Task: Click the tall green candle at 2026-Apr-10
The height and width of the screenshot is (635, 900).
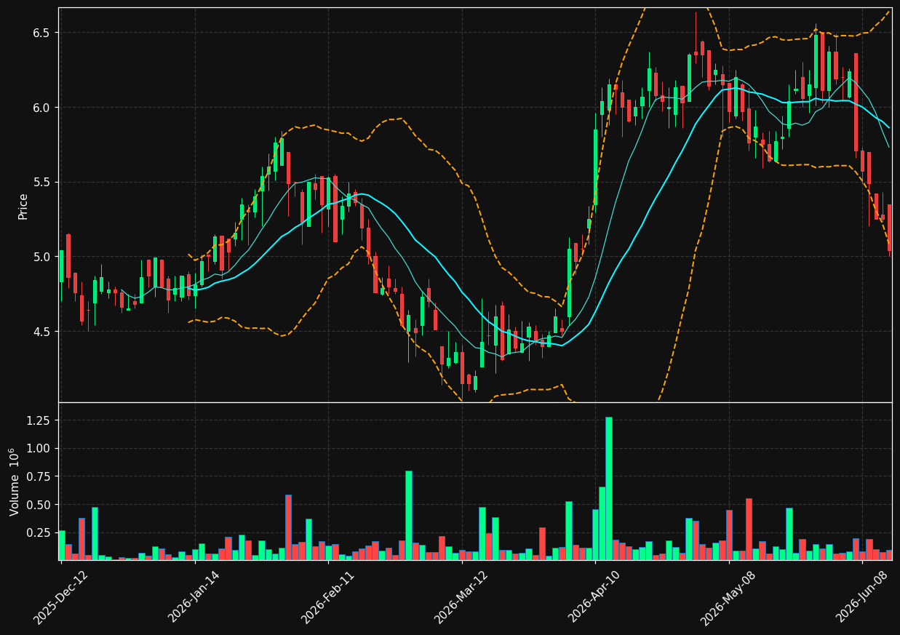Action: [x=595, y=167]
